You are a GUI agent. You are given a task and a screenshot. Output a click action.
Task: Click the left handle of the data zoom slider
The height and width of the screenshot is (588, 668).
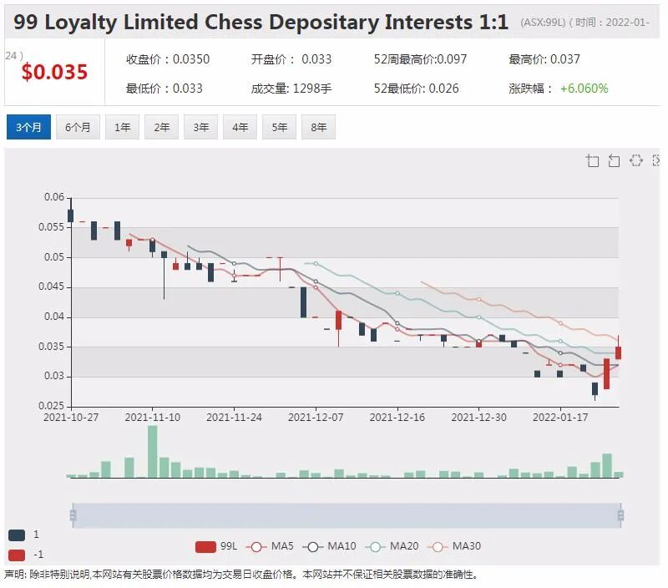(x=73, y=515)
